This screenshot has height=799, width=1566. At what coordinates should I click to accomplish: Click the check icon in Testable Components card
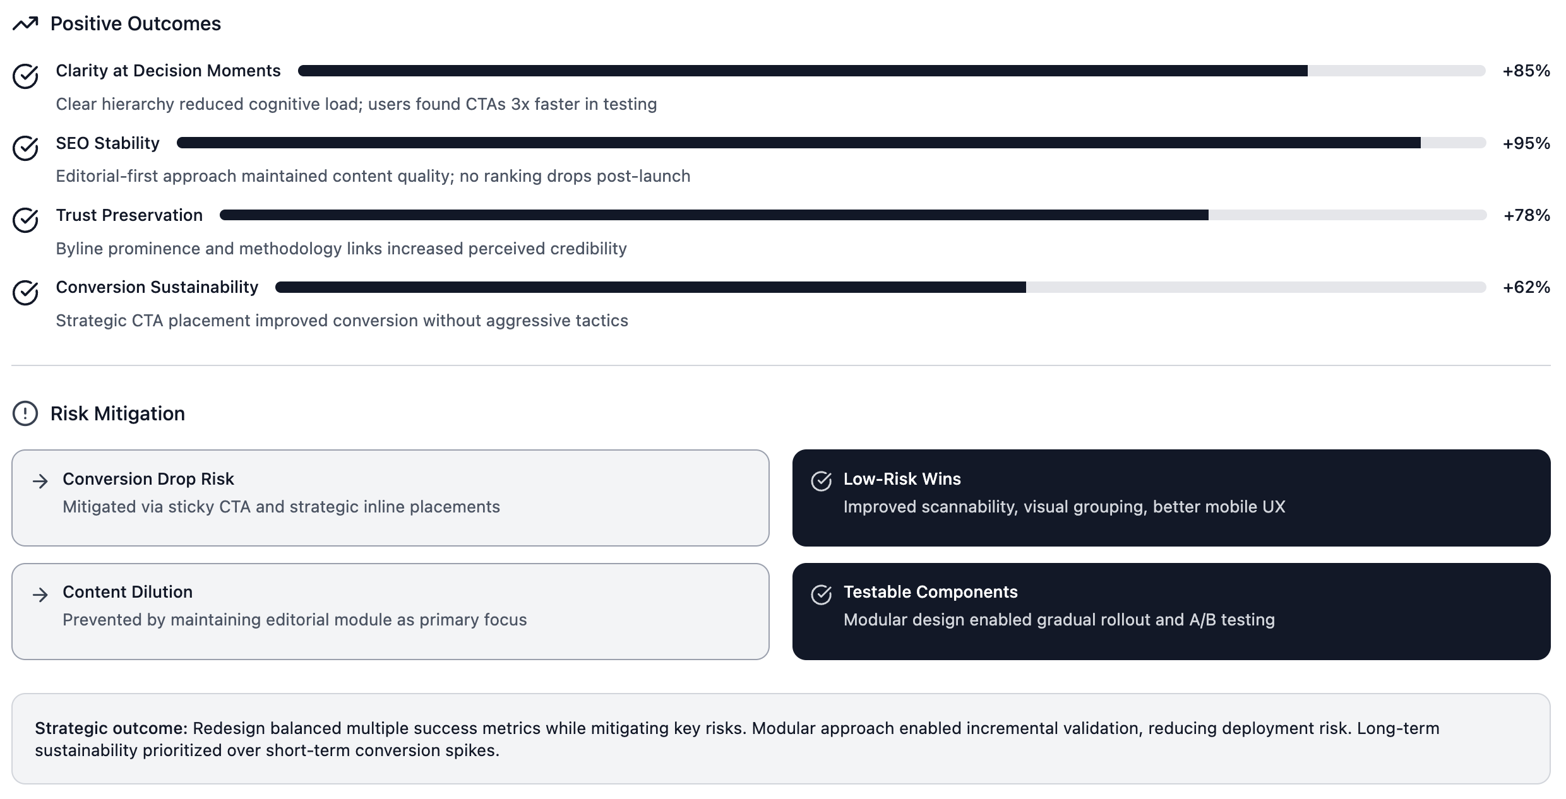point(821,595)
